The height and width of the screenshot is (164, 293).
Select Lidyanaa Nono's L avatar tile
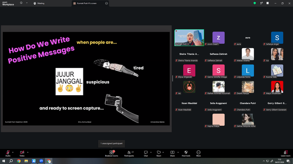click(x=248, y=71)
